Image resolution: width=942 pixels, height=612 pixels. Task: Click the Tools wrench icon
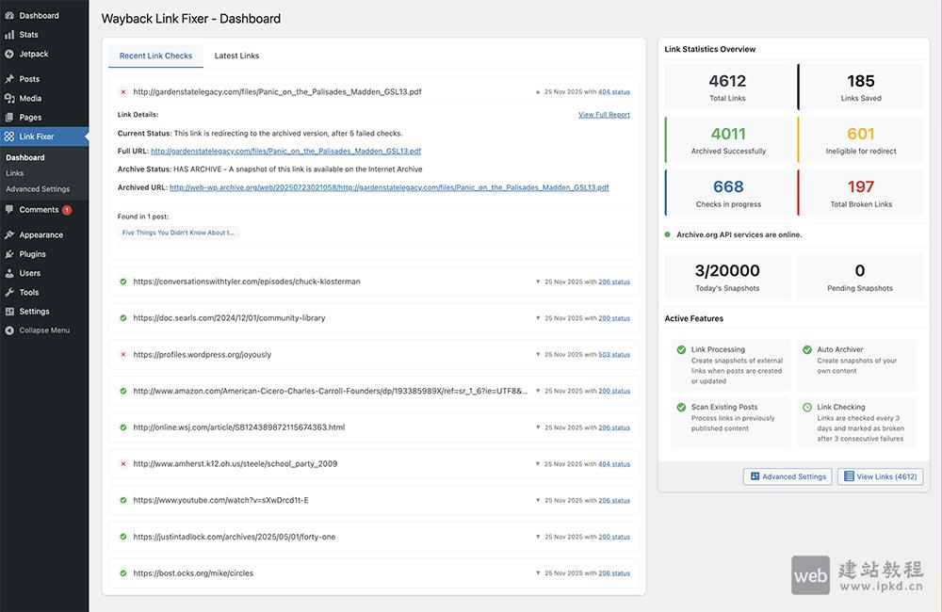(x=9, y=293)
